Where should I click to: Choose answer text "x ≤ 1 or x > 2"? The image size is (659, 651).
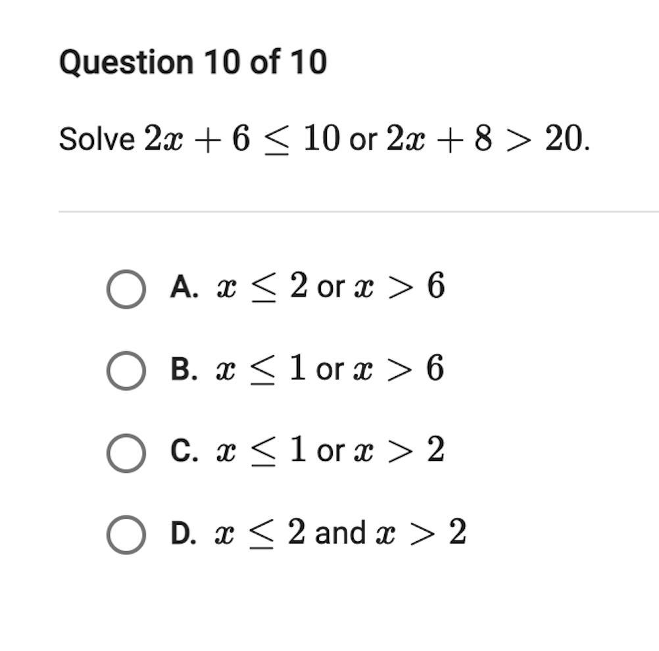coord(329,451)
